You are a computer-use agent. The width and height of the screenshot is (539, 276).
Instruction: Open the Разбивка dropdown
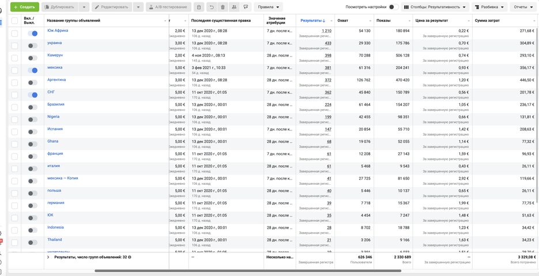coord(489,7)
